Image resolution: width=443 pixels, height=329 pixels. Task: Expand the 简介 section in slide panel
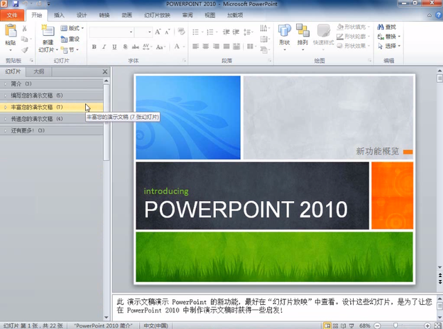coord(15,84)
